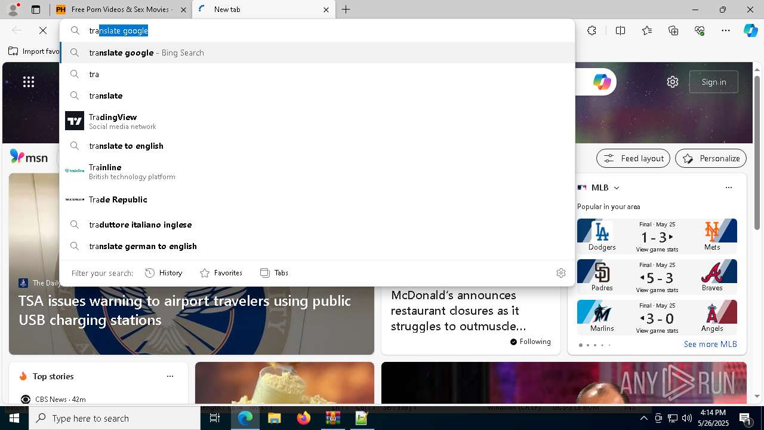
Task: Select the 'translate' suggestion
Action: [x=317, y=96]
